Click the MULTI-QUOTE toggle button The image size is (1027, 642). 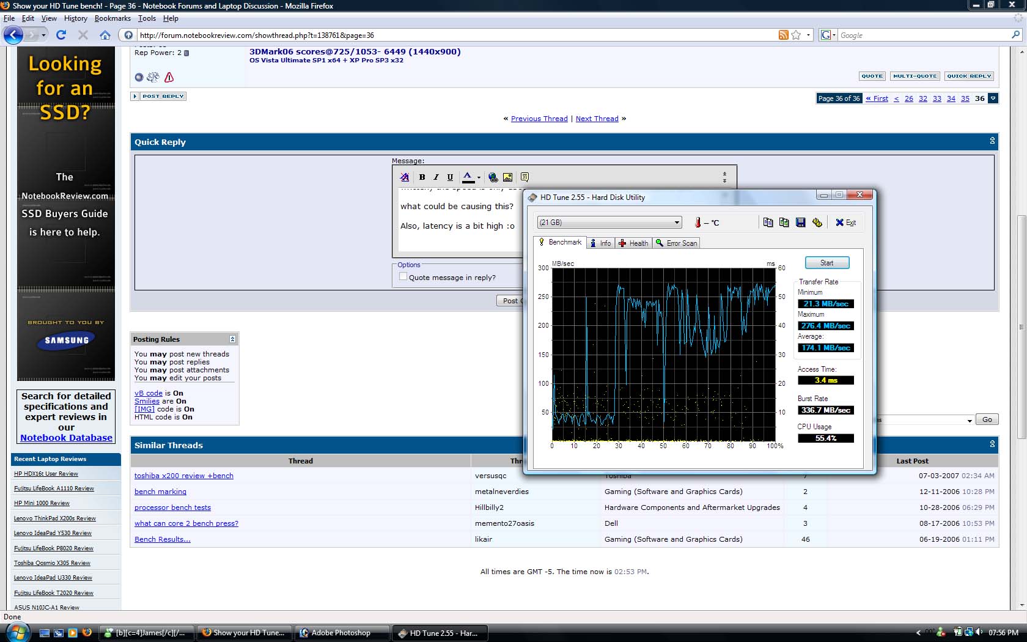915,76
